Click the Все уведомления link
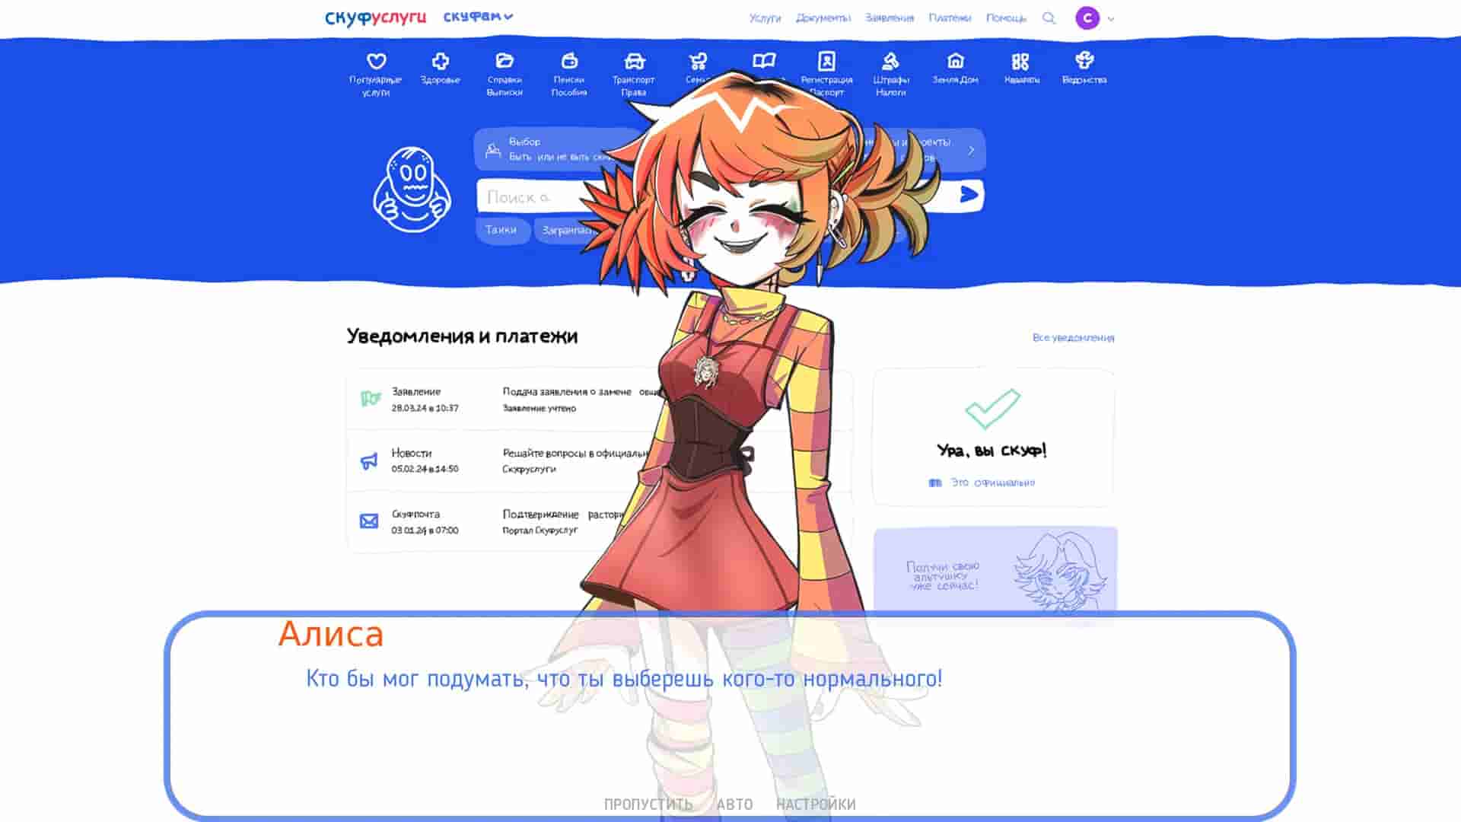 click(1073, 337)
